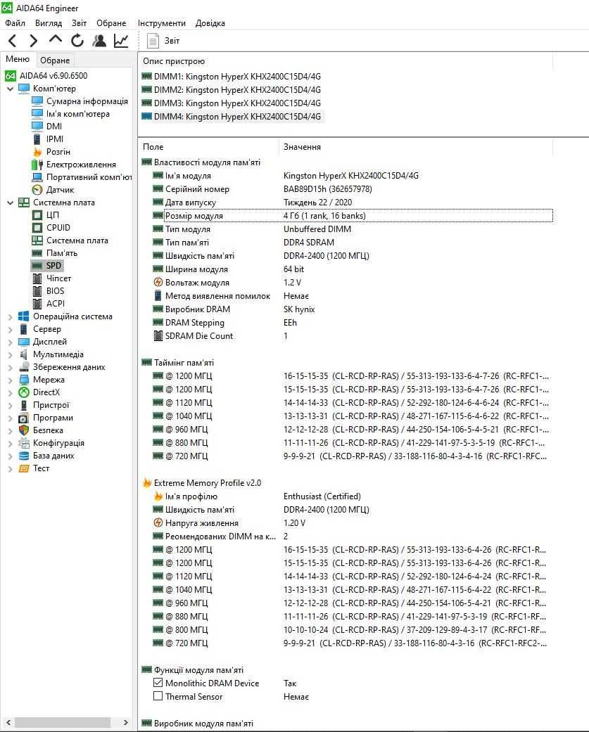
Task: Select Ім'я комп'ютера tree item
Action: coord(77,113)
